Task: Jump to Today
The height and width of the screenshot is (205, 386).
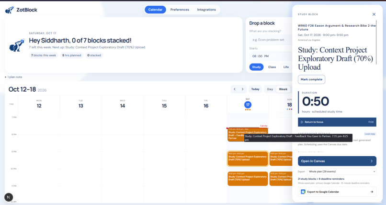Action: click(255, 89)
